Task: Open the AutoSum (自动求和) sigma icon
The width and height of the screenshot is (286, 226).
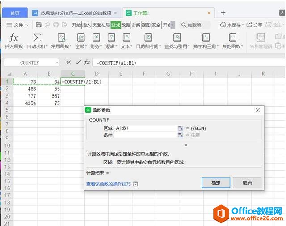Action: tap(37, 38)
